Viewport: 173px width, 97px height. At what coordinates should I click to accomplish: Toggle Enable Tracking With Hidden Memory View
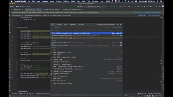point(119,69)
